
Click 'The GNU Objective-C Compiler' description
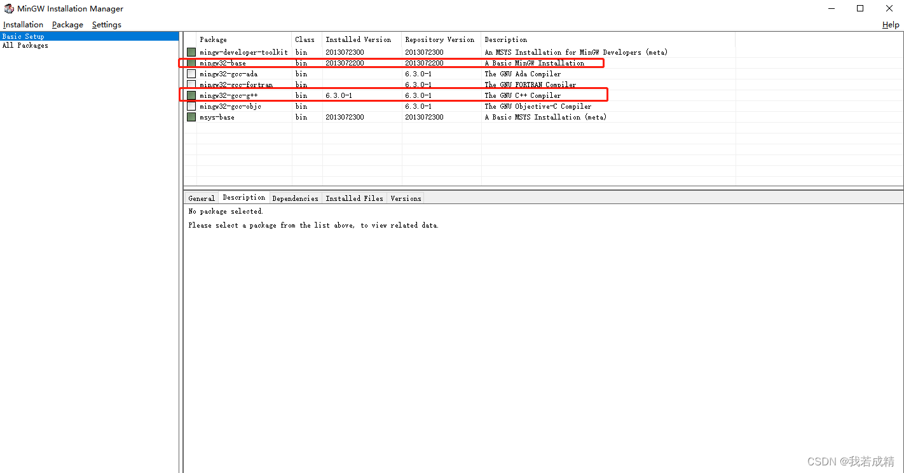[x=538, y=106]
